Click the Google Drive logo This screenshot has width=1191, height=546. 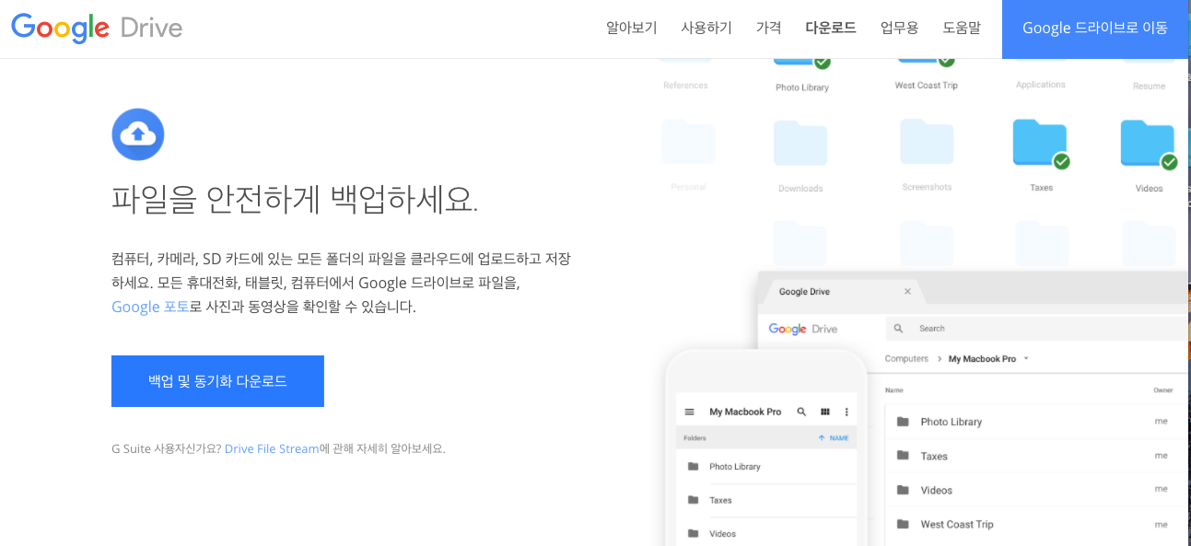tap(97, 28)
